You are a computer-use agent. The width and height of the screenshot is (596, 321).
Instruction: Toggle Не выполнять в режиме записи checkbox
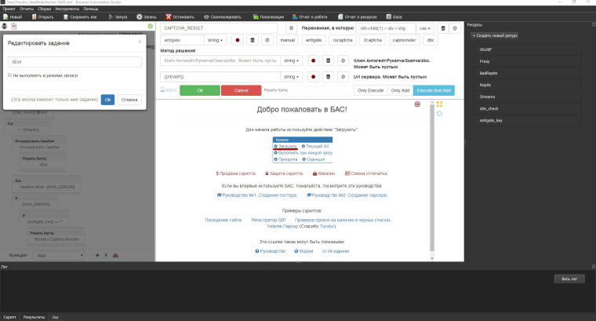pos(9,75)
